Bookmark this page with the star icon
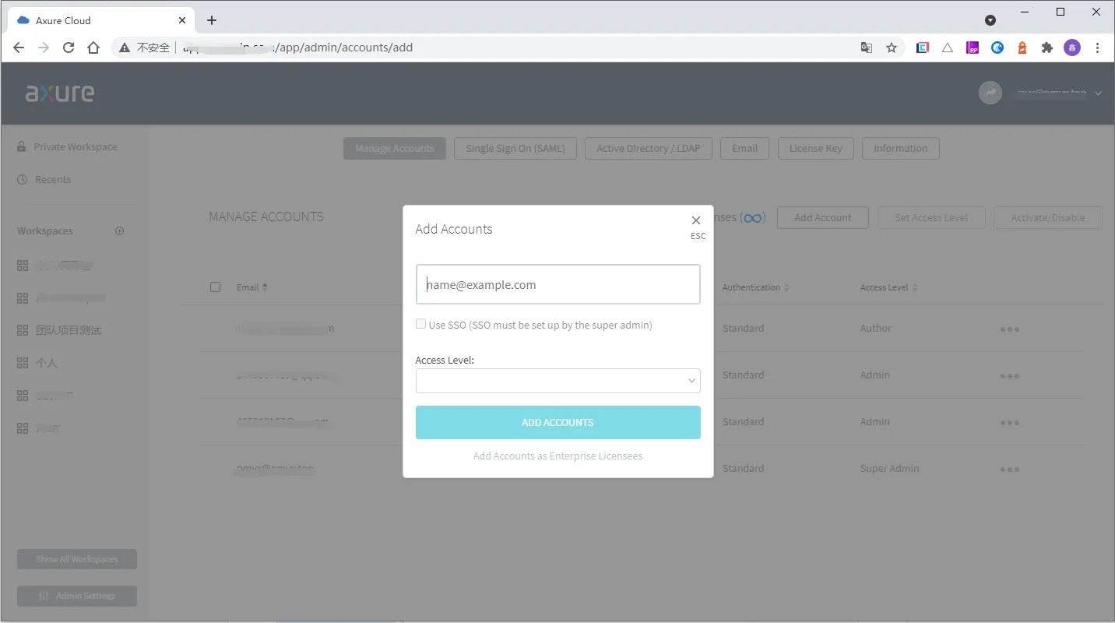 coord(892,48)
